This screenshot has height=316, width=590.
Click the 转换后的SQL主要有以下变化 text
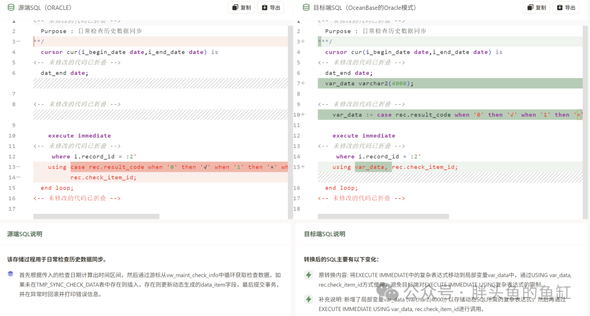[x=341, y=259]
